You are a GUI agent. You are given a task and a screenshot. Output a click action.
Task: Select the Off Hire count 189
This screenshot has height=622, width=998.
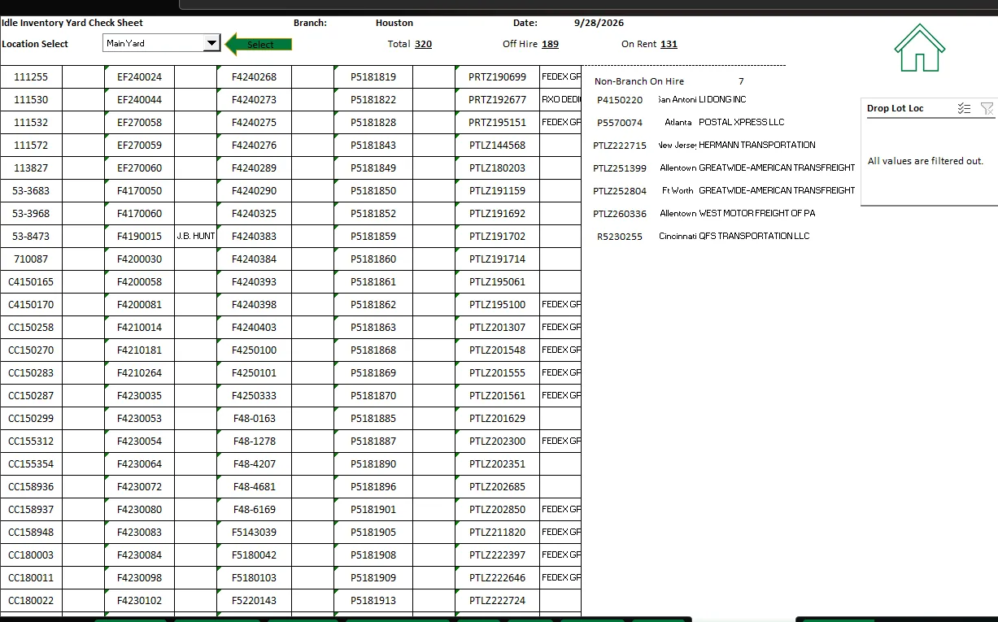point(550,44)
